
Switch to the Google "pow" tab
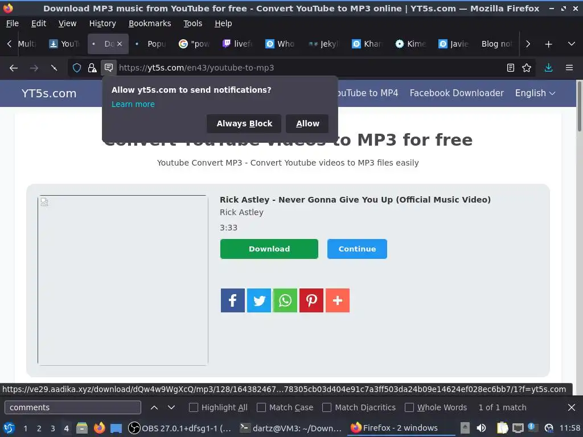pos(194,44)
